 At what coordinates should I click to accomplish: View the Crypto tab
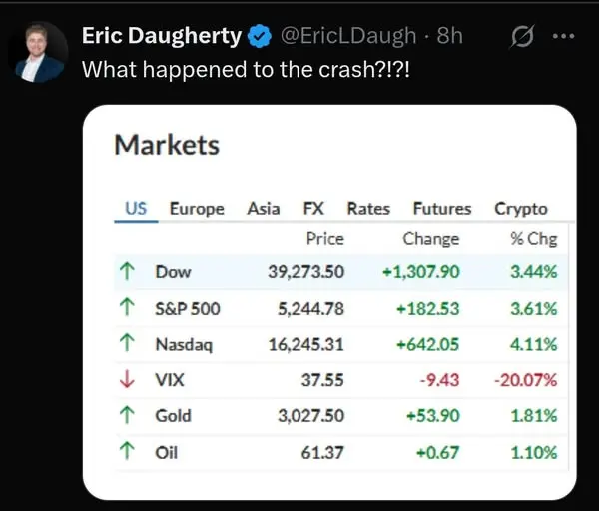point(521,209)
